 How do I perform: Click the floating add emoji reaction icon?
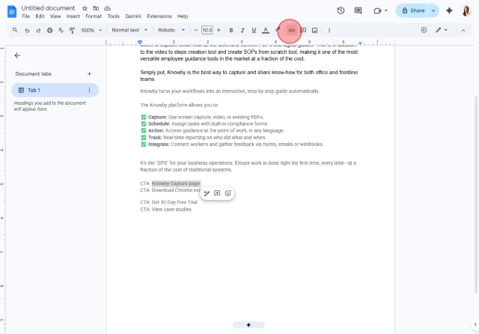[x=228, y=193]
